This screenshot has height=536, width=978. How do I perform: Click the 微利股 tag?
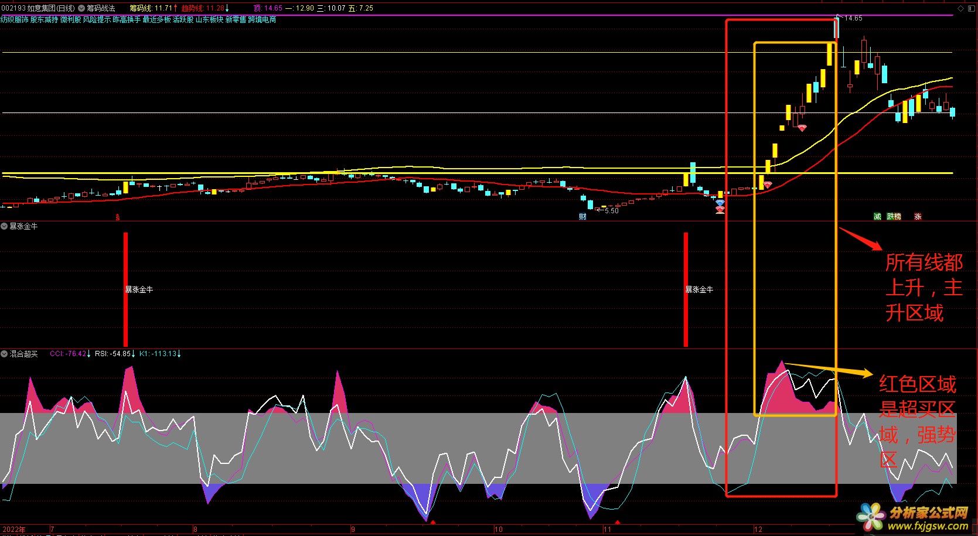70,19
